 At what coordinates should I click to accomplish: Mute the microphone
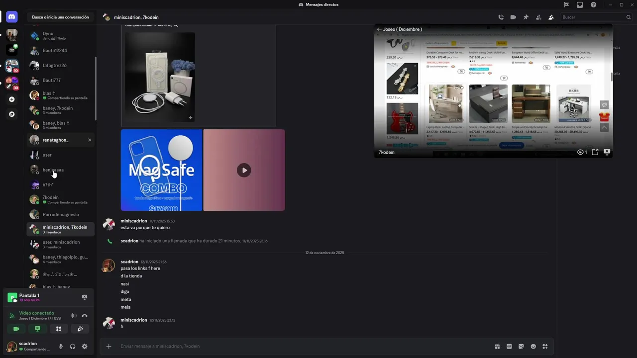61,347
